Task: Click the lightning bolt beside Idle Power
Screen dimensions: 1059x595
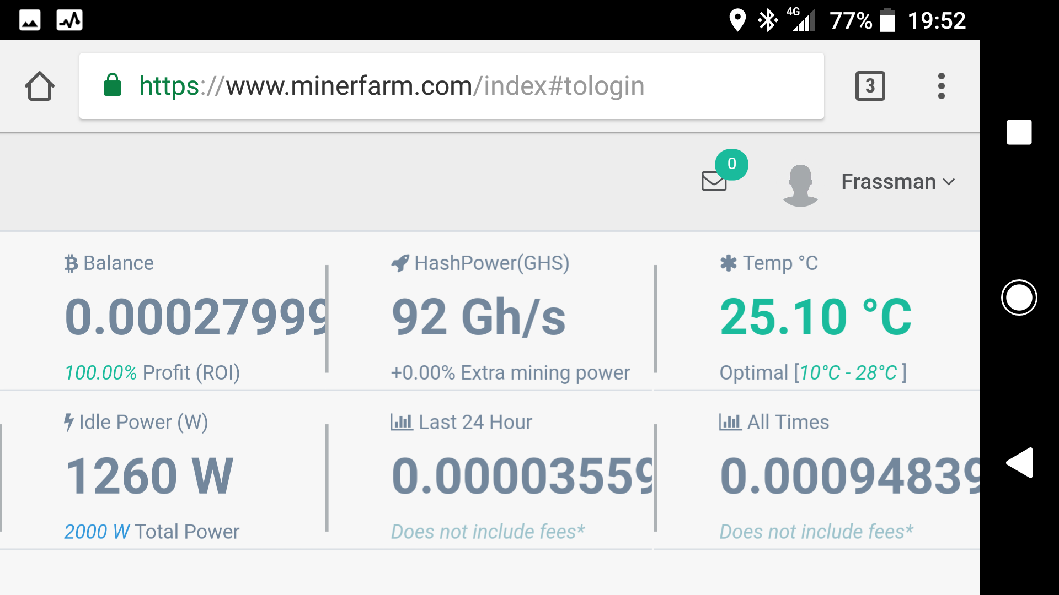Action: (x=68, y=421)
